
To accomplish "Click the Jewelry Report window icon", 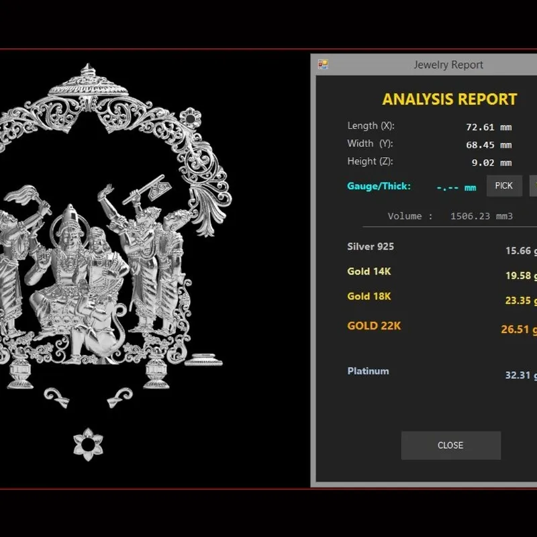I will click(x=323, y=64).
